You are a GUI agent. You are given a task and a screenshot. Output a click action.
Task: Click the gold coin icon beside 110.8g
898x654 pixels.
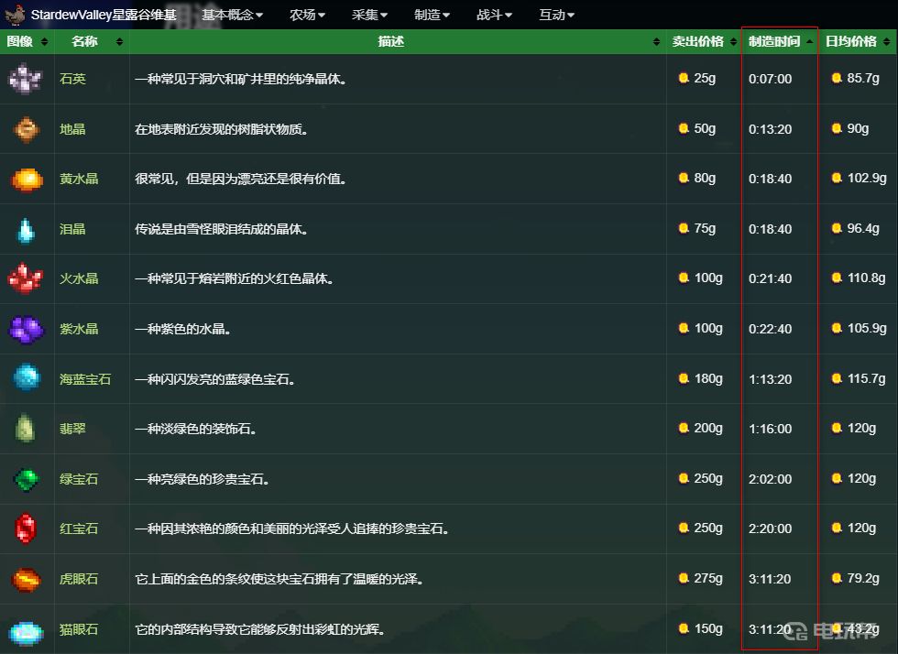(837, 278)
